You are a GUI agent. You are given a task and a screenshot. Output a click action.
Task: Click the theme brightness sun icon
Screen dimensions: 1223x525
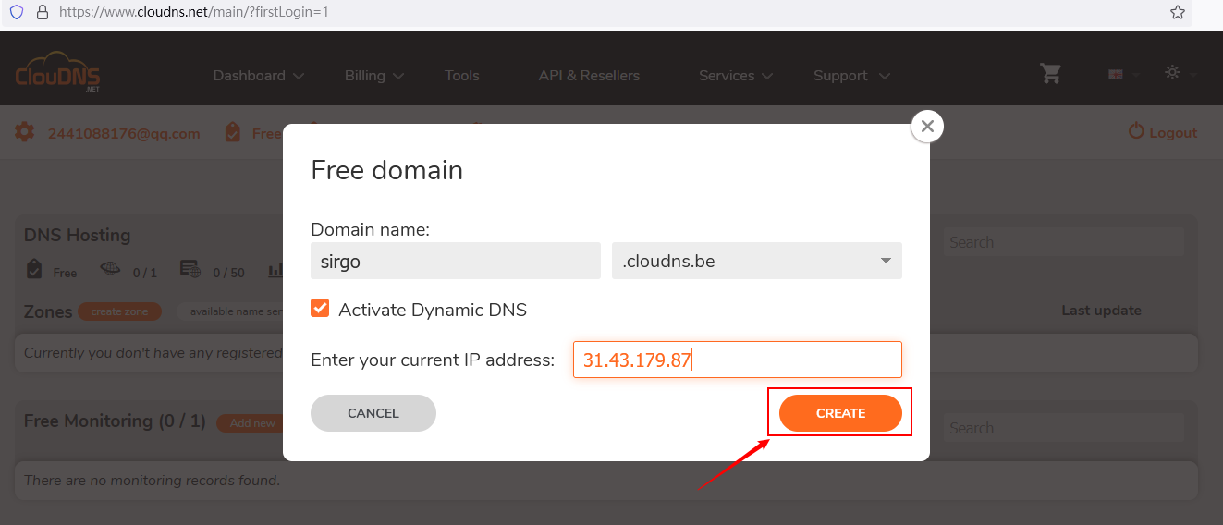coord(1172,73)
